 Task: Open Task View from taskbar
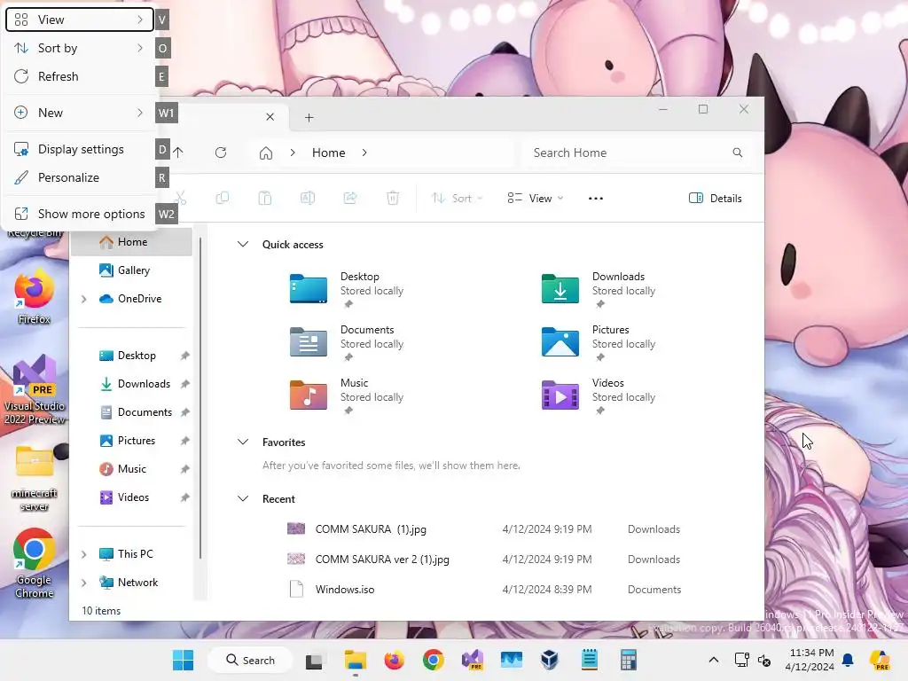pos(314,660)
